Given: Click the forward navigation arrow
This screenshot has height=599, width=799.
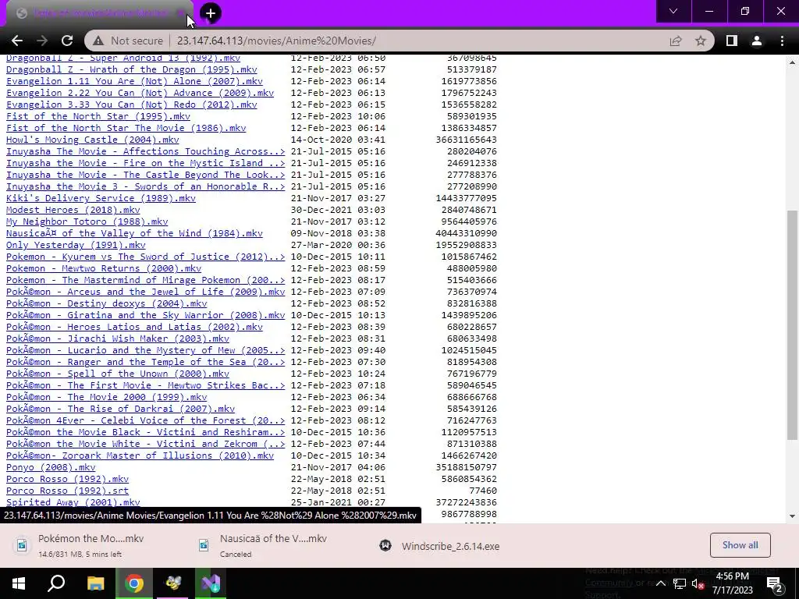Looking at the screenshot, I should pos(42,41).
